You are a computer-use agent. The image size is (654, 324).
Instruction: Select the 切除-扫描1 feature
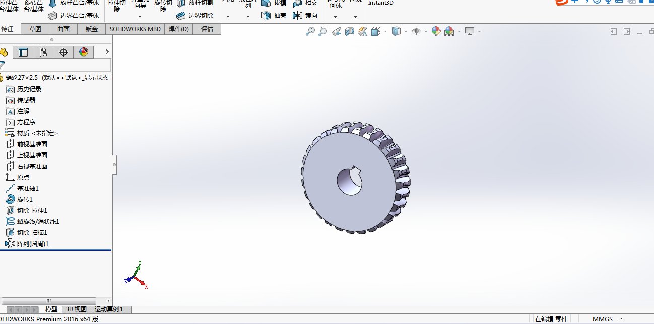pos(27,232)
